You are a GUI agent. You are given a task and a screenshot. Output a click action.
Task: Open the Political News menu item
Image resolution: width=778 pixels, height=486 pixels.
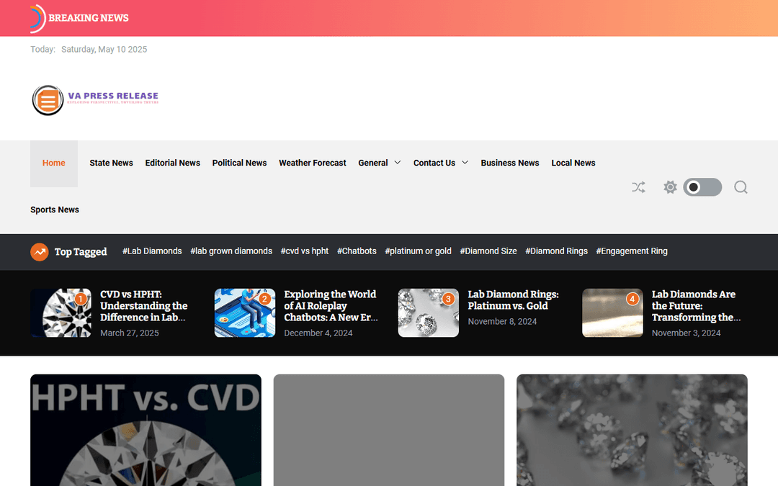pos(239,163)
